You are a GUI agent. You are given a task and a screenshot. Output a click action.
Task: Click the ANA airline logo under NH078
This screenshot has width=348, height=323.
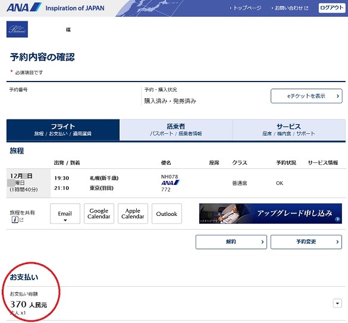(170, 183)
